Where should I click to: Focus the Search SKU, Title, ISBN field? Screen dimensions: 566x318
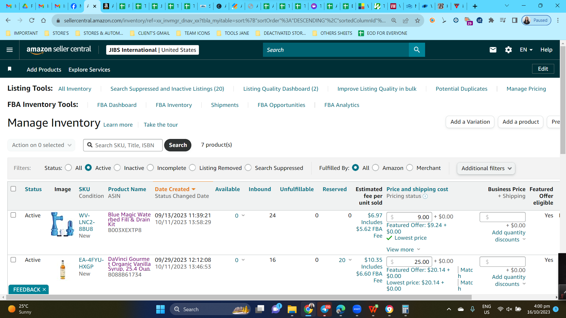click(x=123, y=145)
